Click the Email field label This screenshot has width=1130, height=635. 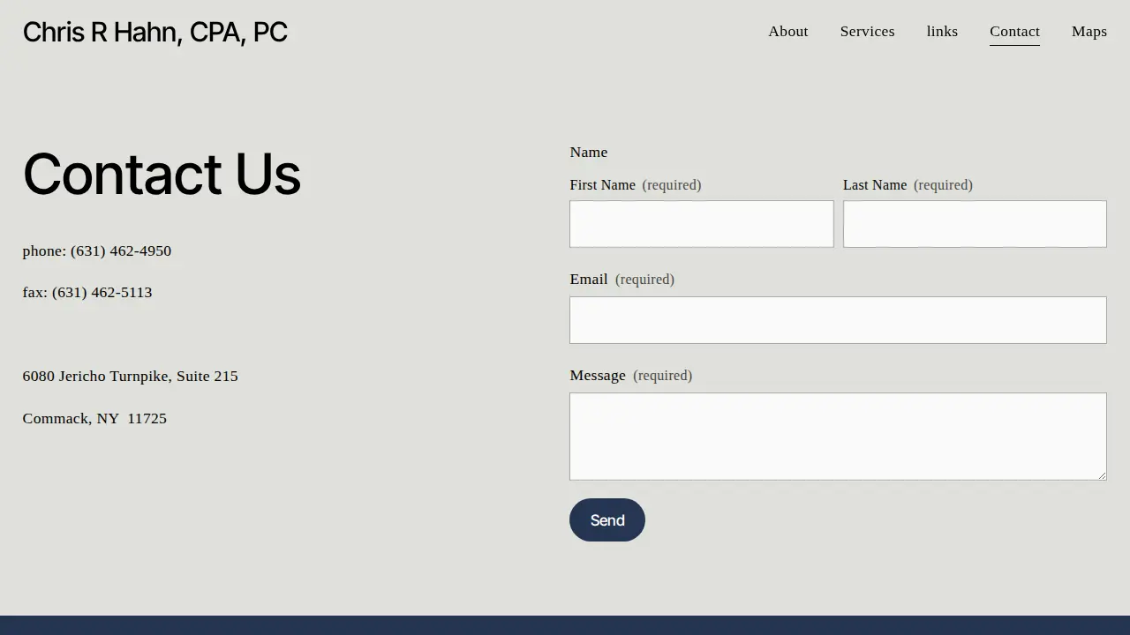tap(589, 280)
